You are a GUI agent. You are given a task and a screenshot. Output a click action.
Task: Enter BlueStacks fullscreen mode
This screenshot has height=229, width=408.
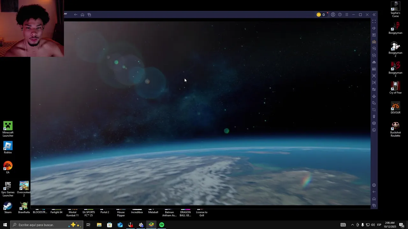coord(374,21)
